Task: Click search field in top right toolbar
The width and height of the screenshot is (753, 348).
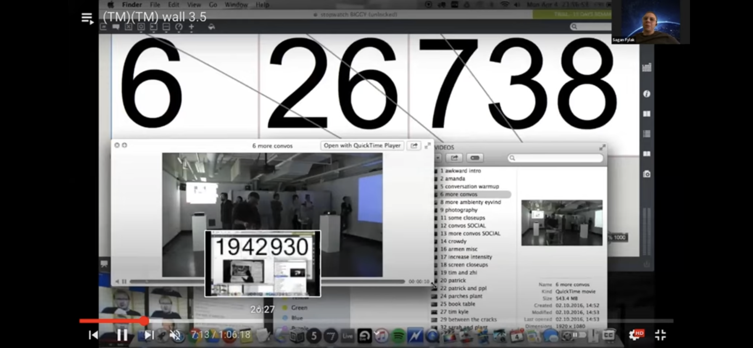Action: point(590,26)
